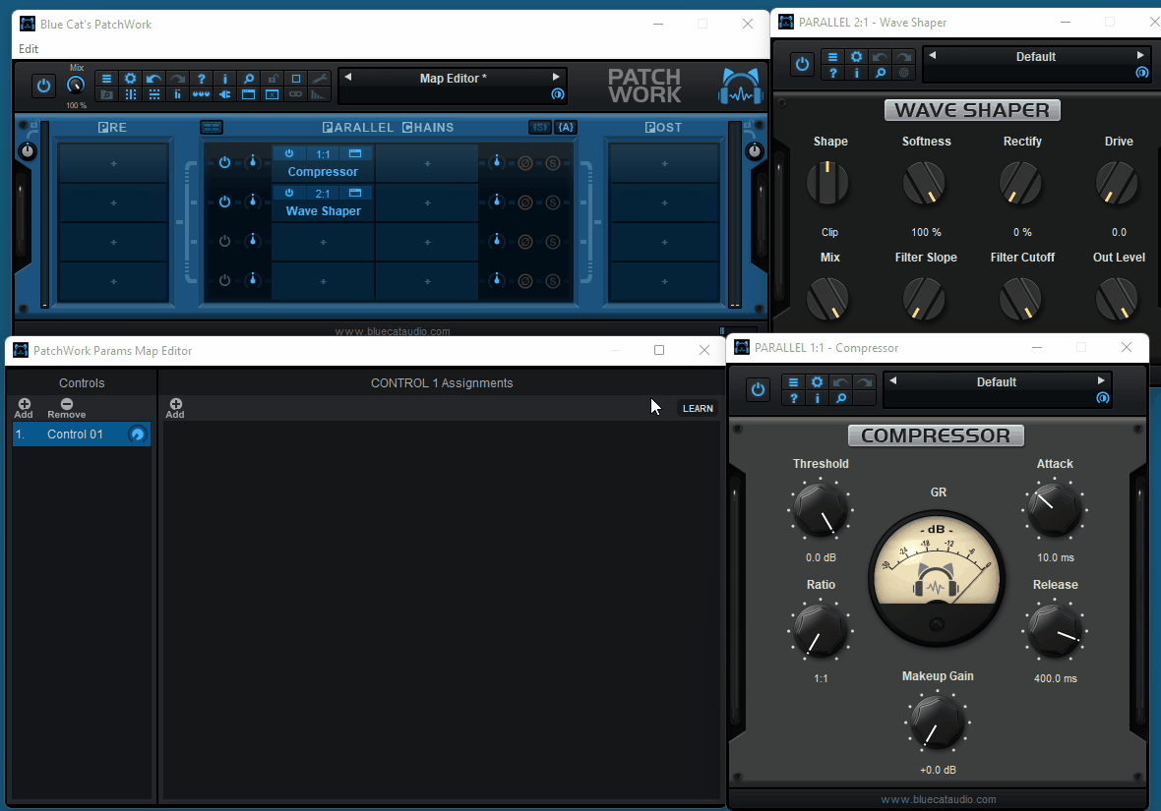Click the Compressor Ratio knob
This screenshot has width=1161, height=811.
821,631
